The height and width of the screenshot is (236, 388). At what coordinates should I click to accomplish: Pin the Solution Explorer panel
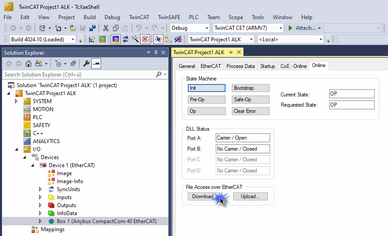[x=156, y=52]
